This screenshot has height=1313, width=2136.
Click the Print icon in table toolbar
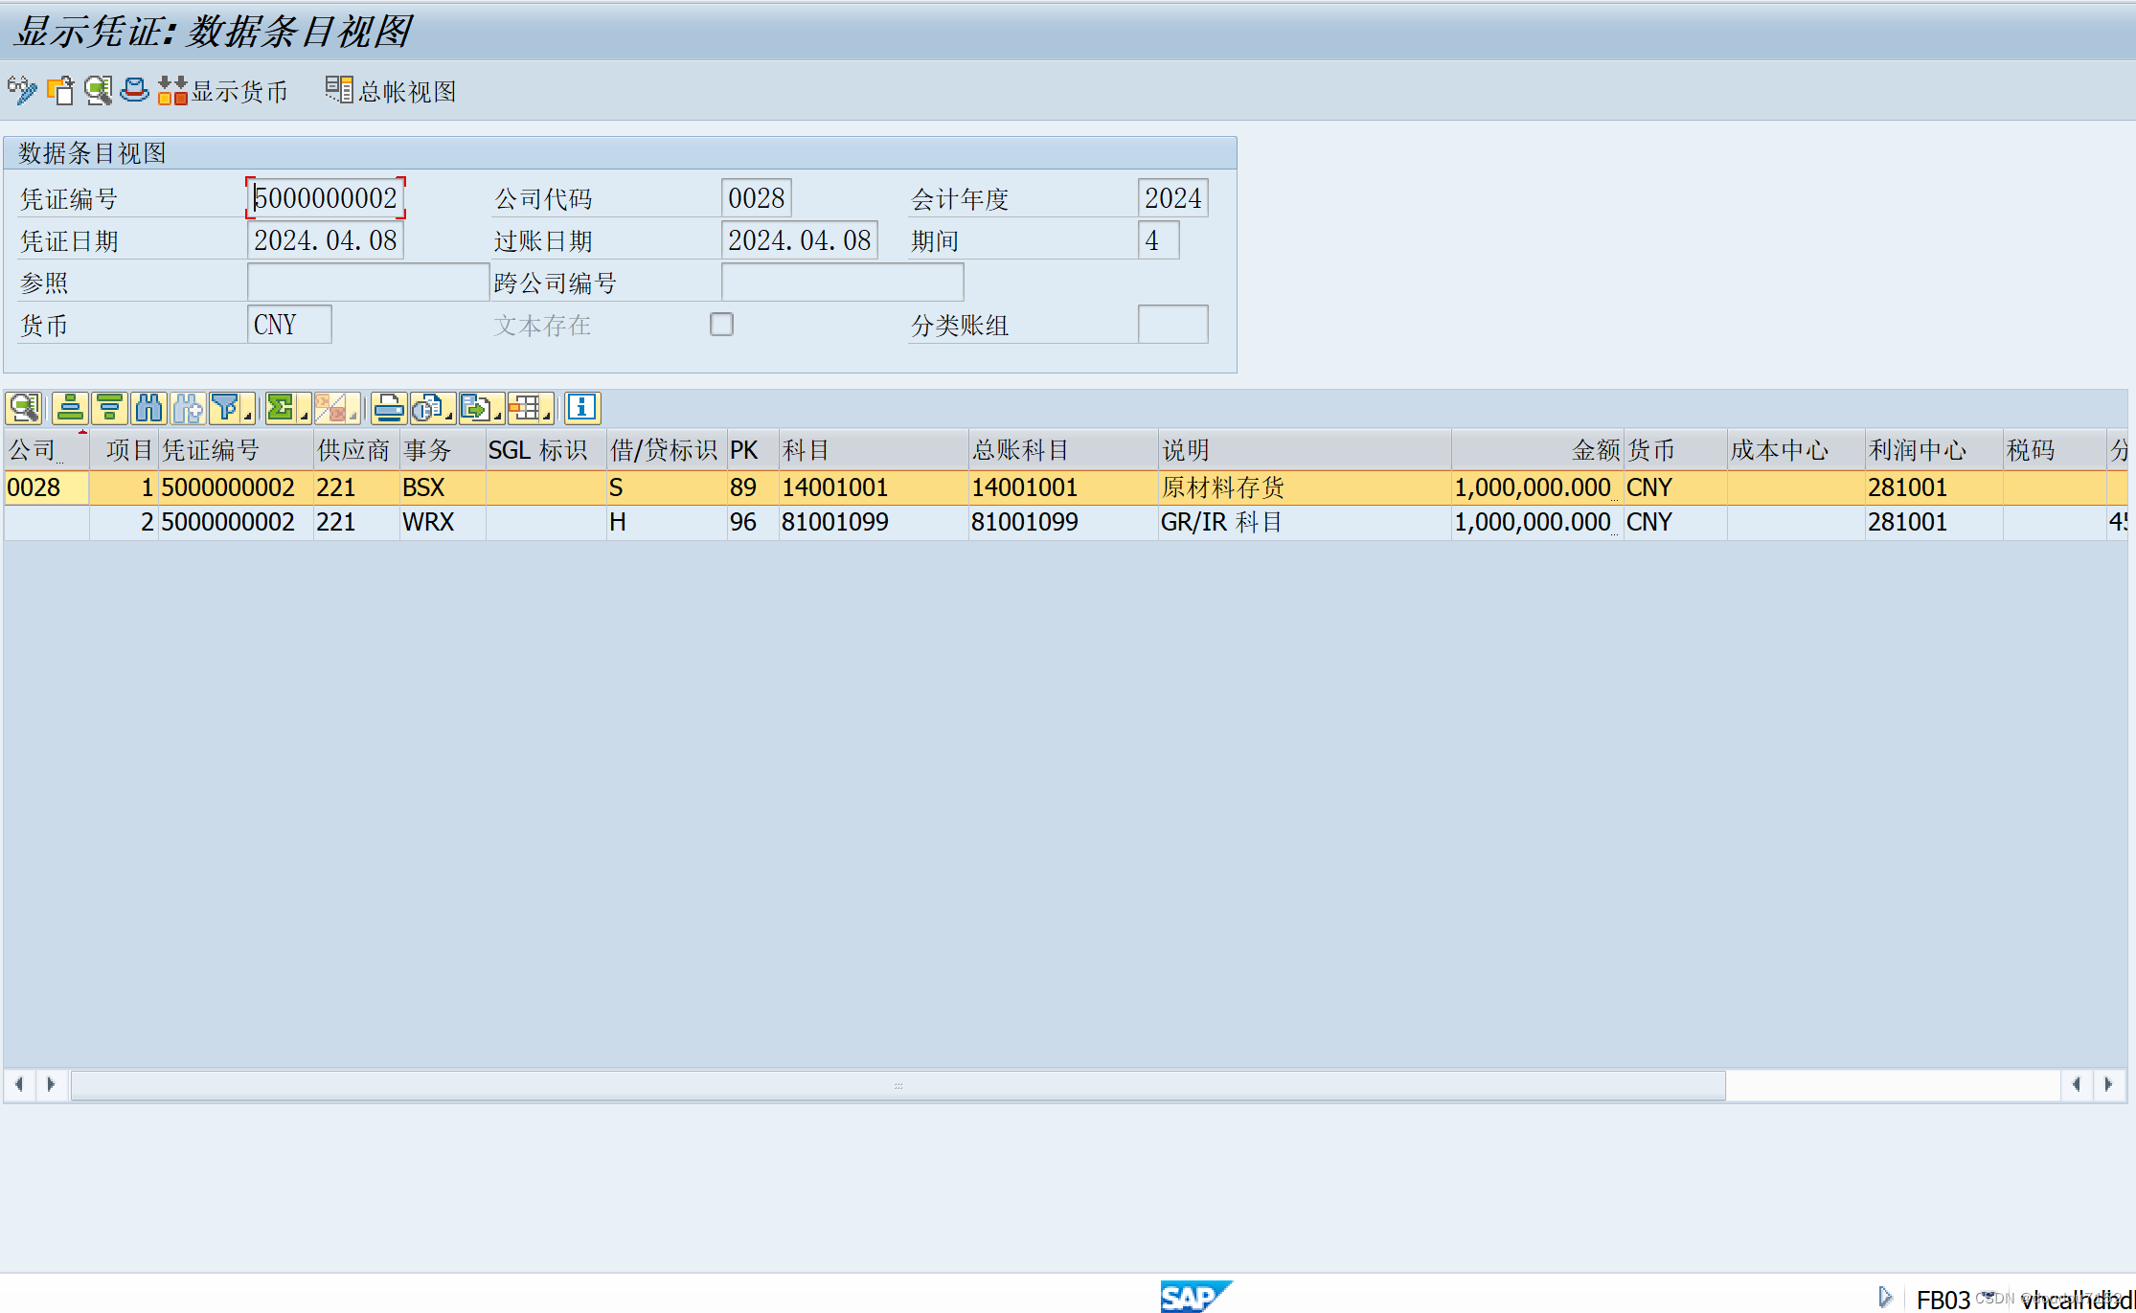pos(388,408)
